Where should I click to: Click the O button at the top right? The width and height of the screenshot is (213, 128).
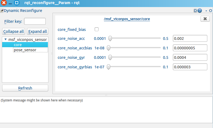point(210,11)
